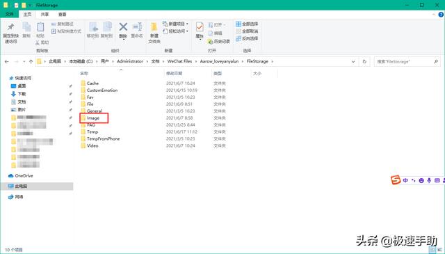Select the Video folder

[x=92, y=145]
